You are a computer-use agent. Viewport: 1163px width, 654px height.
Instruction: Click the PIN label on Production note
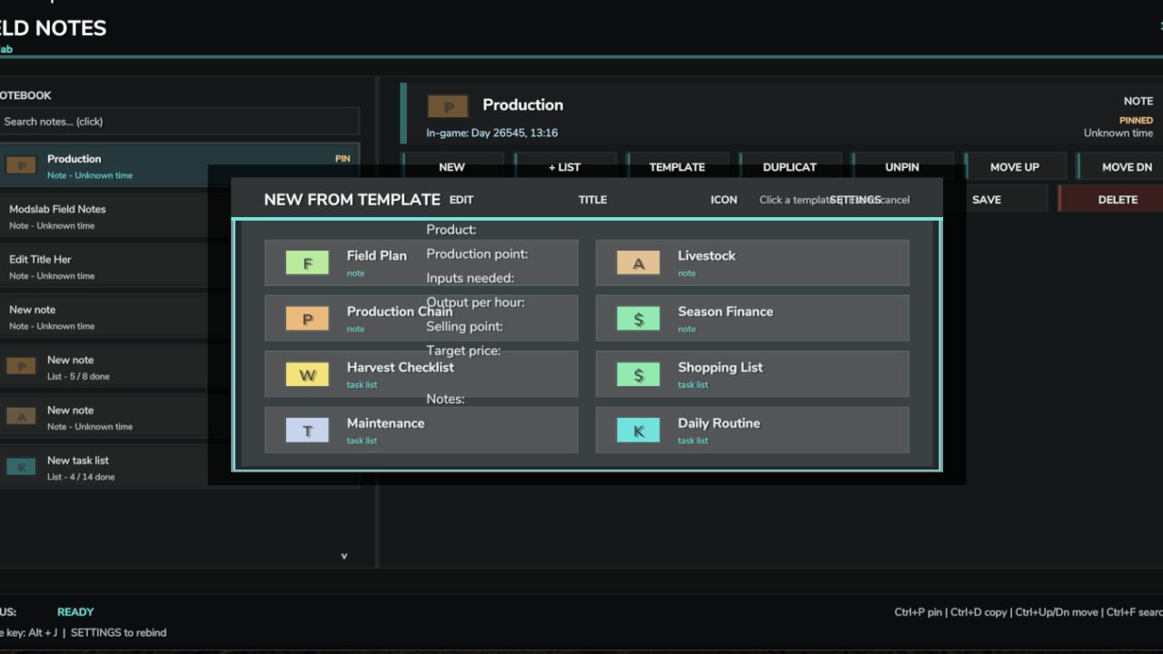pos(343,158)
